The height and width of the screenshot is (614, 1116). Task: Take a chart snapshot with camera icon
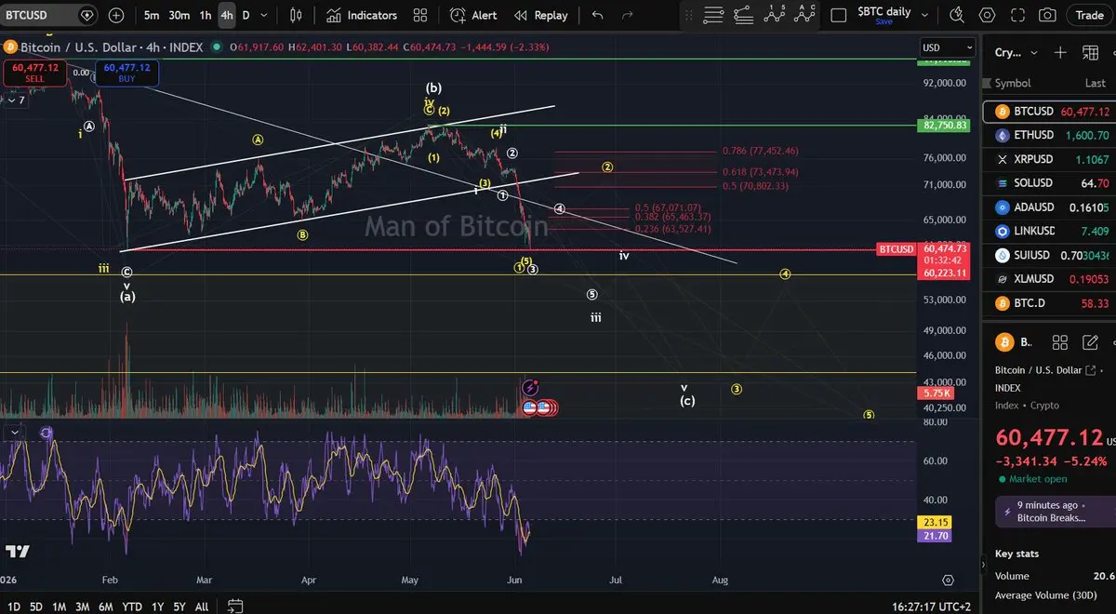coord(1048,15)
